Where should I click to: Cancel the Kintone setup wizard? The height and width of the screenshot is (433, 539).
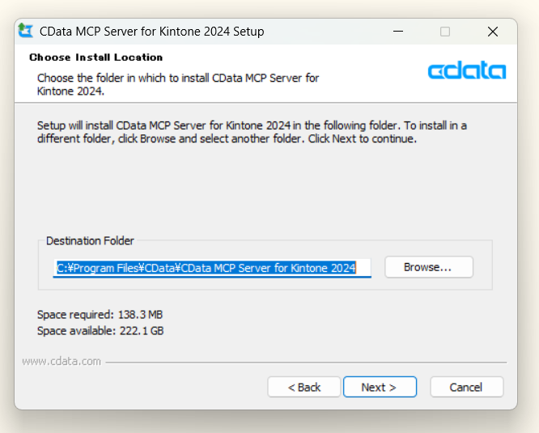[x=466, y=387]
